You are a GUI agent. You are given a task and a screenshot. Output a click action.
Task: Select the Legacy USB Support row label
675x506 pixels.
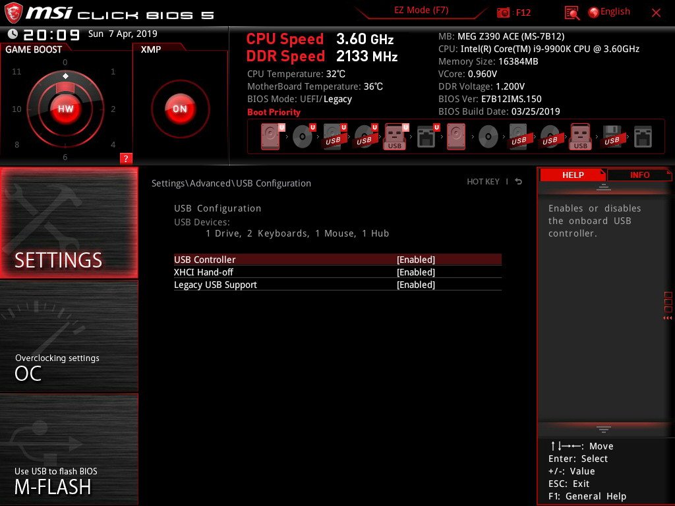(x=216, y=285)
